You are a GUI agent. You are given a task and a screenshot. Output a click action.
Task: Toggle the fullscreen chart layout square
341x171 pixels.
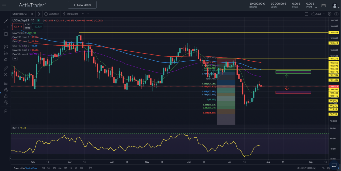(x=306, y=14)
